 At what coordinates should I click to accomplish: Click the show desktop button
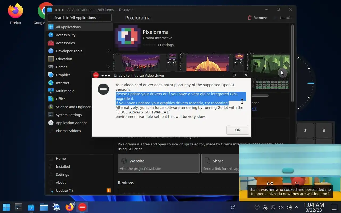tap(334, 207)
